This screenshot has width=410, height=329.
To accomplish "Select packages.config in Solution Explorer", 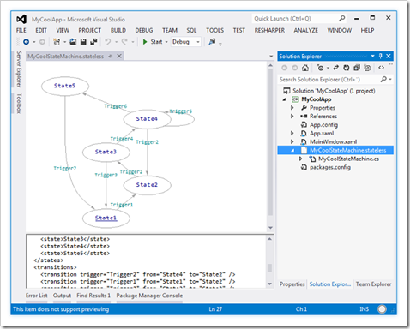I will click(x=330, y=167).
